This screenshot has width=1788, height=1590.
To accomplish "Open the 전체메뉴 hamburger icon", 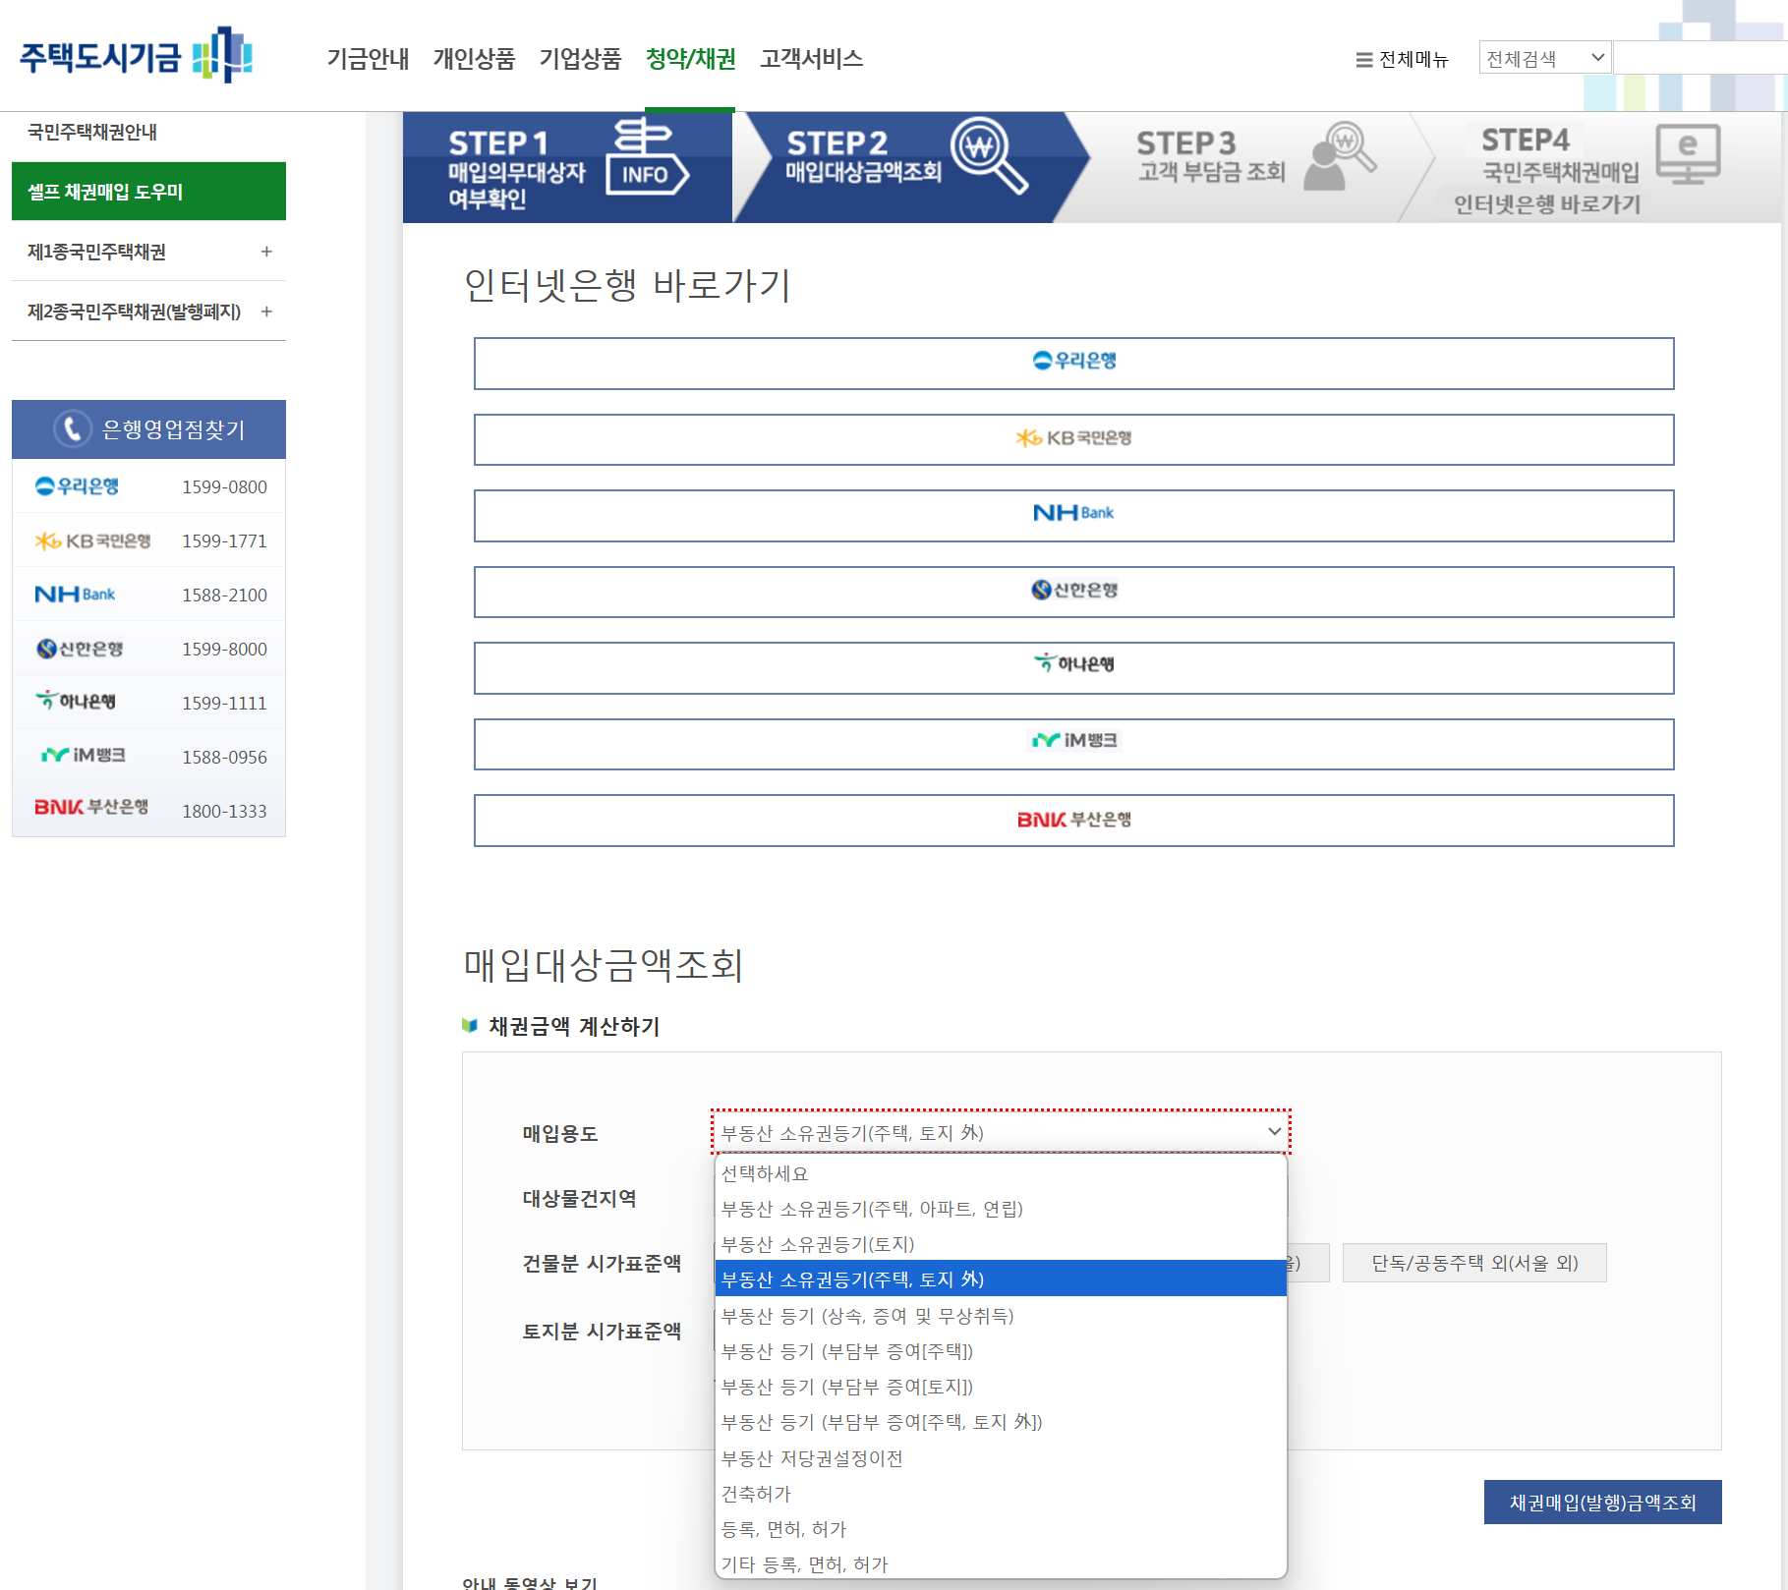I will coord(1364,60).
